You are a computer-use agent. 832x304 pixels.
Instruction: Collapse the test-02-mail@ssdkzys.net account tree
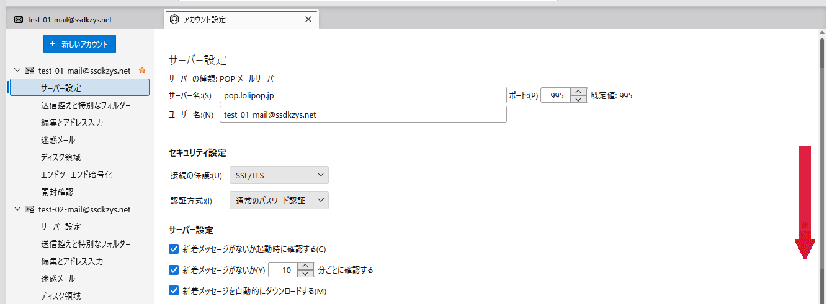(17, 209)
